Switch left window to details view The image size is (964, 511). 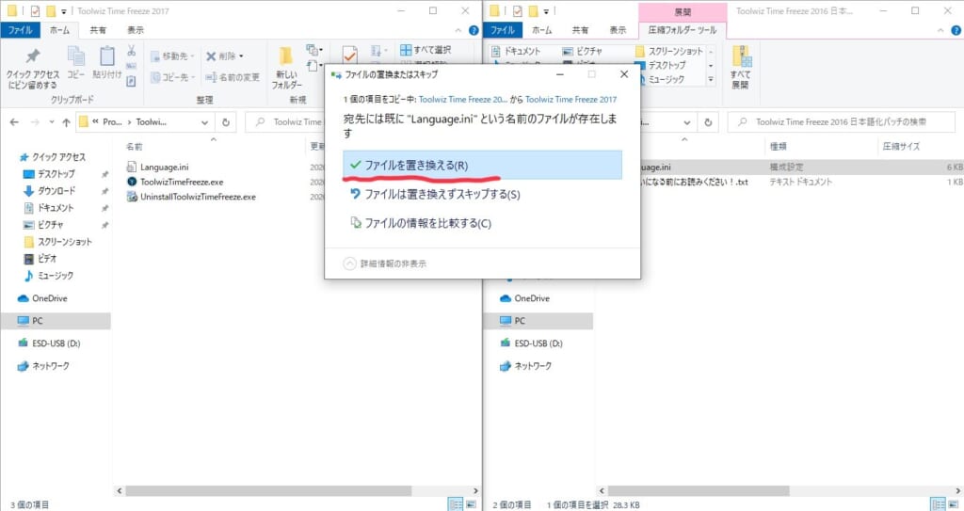(x=456, y=504)
